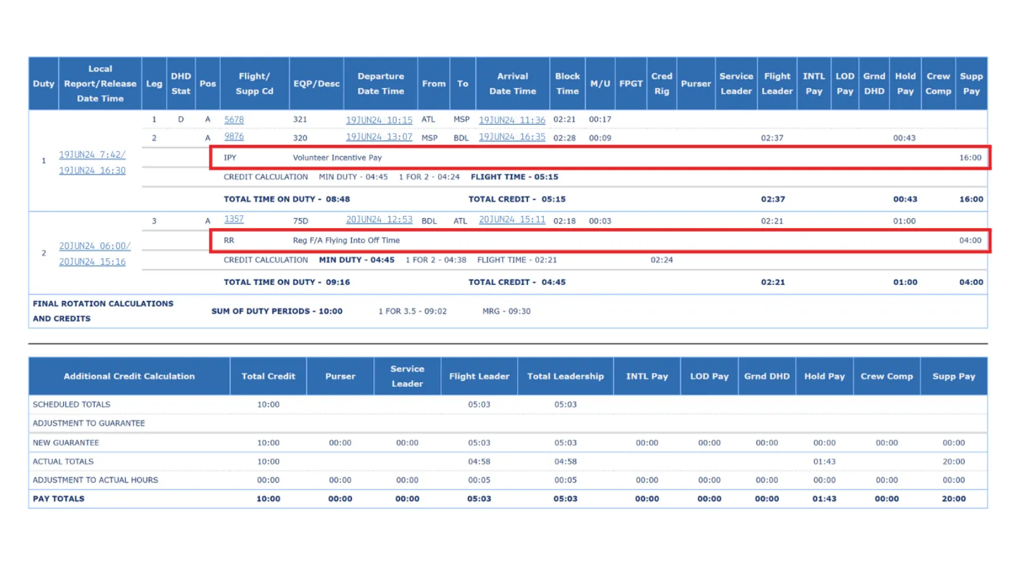The height and width of the screenshot is (570, 1013).
Task: Click arrival time 20JUN24 15:11
Action: click(x=512, y=219)
